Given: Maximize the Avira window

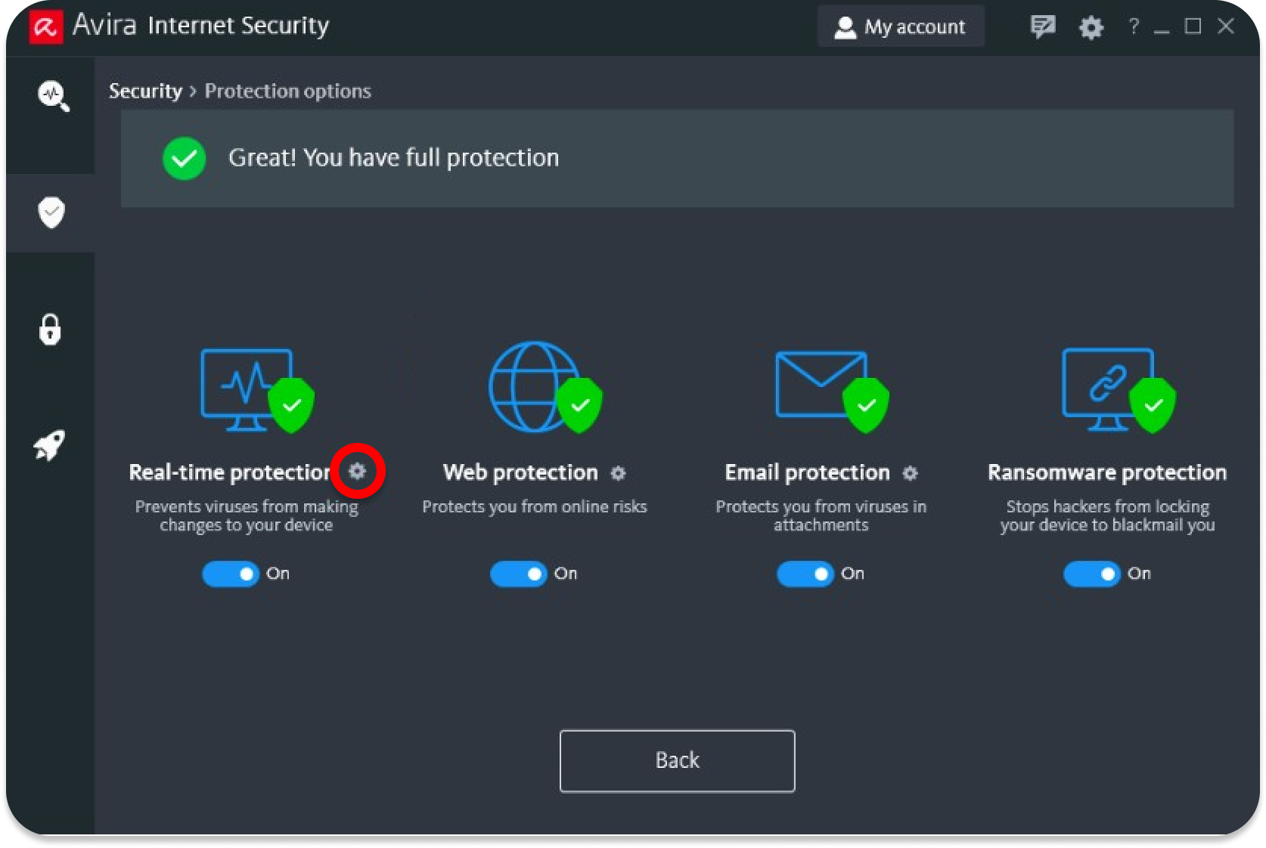Looking at the screenshot, I should coord(1193,26).
